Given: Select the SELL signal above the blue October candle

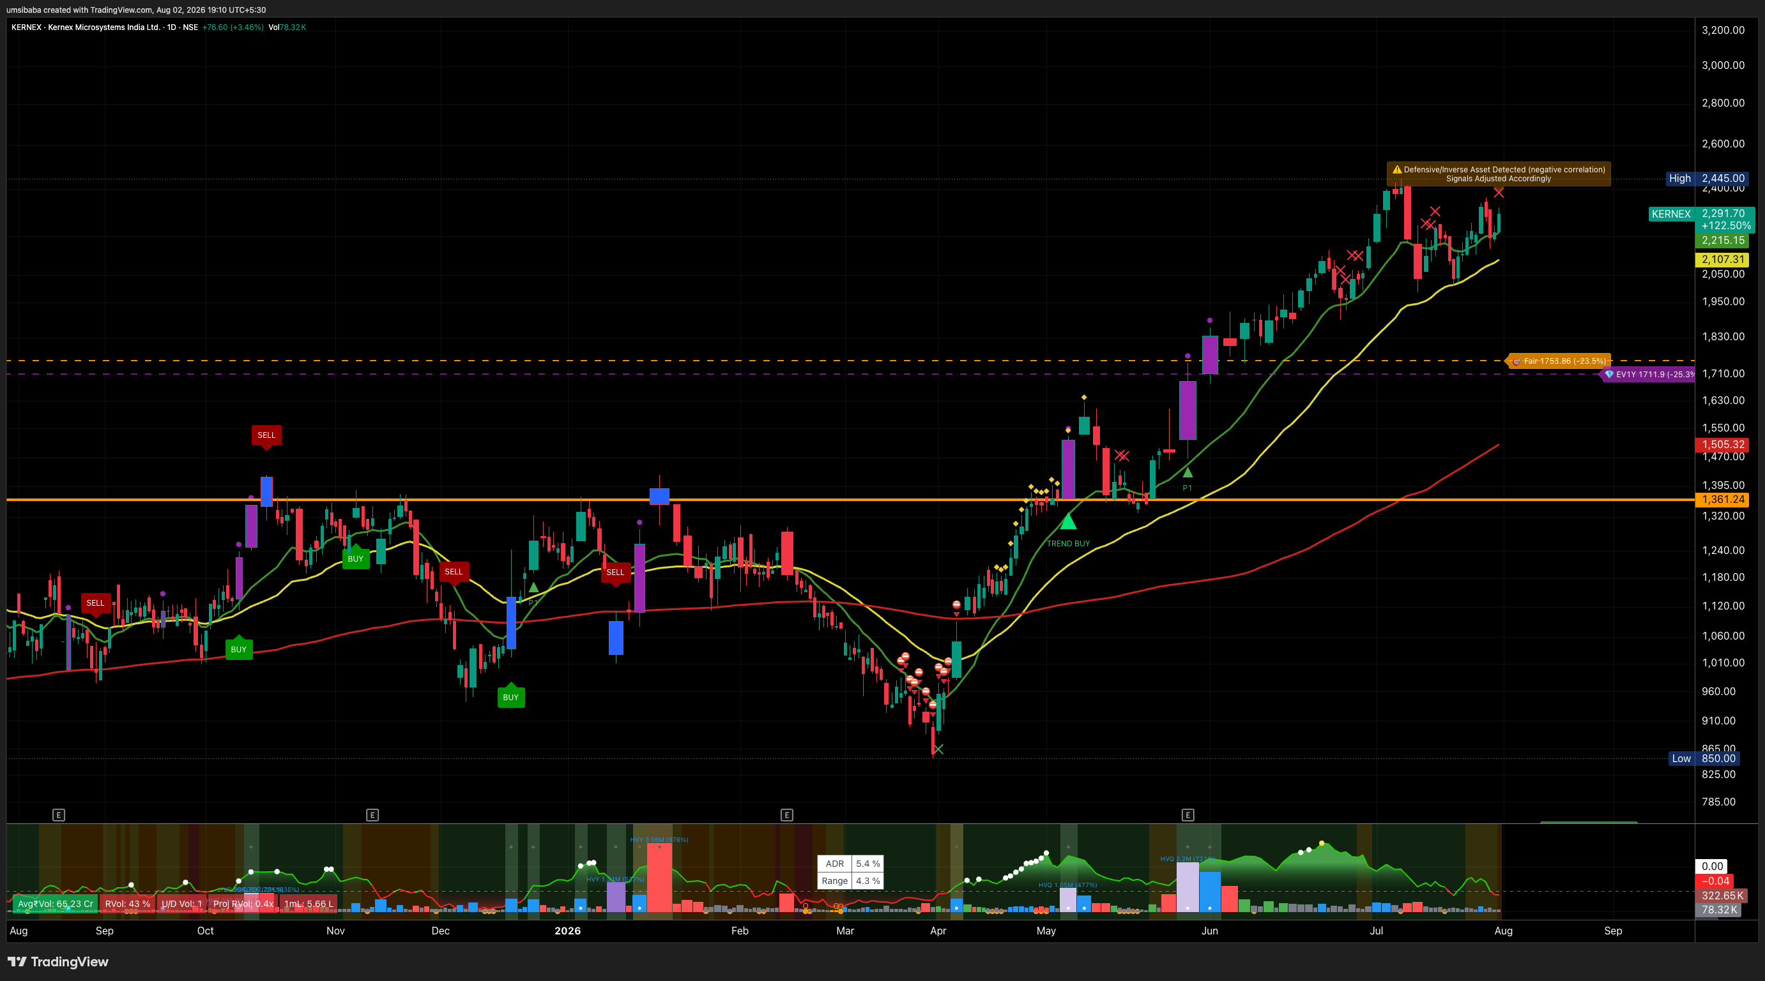Looking at the screenshot, I should pos(266,435).
